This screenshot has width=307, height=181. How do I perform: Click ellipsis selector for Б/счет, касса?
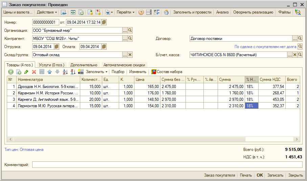click(x=290, y=55)
